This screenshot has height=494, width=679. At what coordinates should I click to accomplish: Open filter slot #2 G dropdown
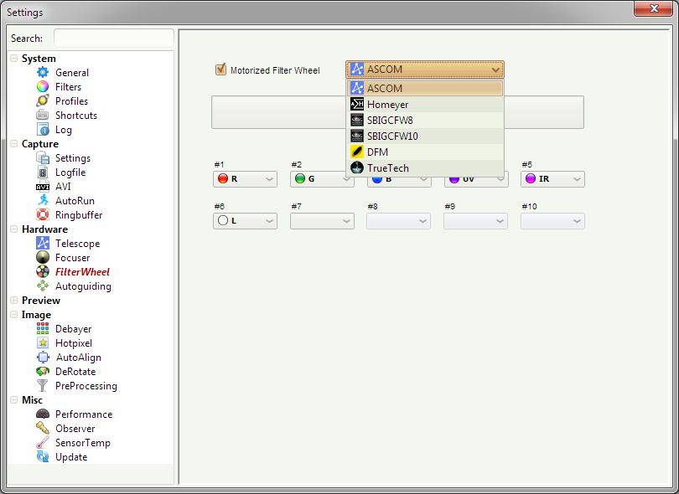pos(322,178)
